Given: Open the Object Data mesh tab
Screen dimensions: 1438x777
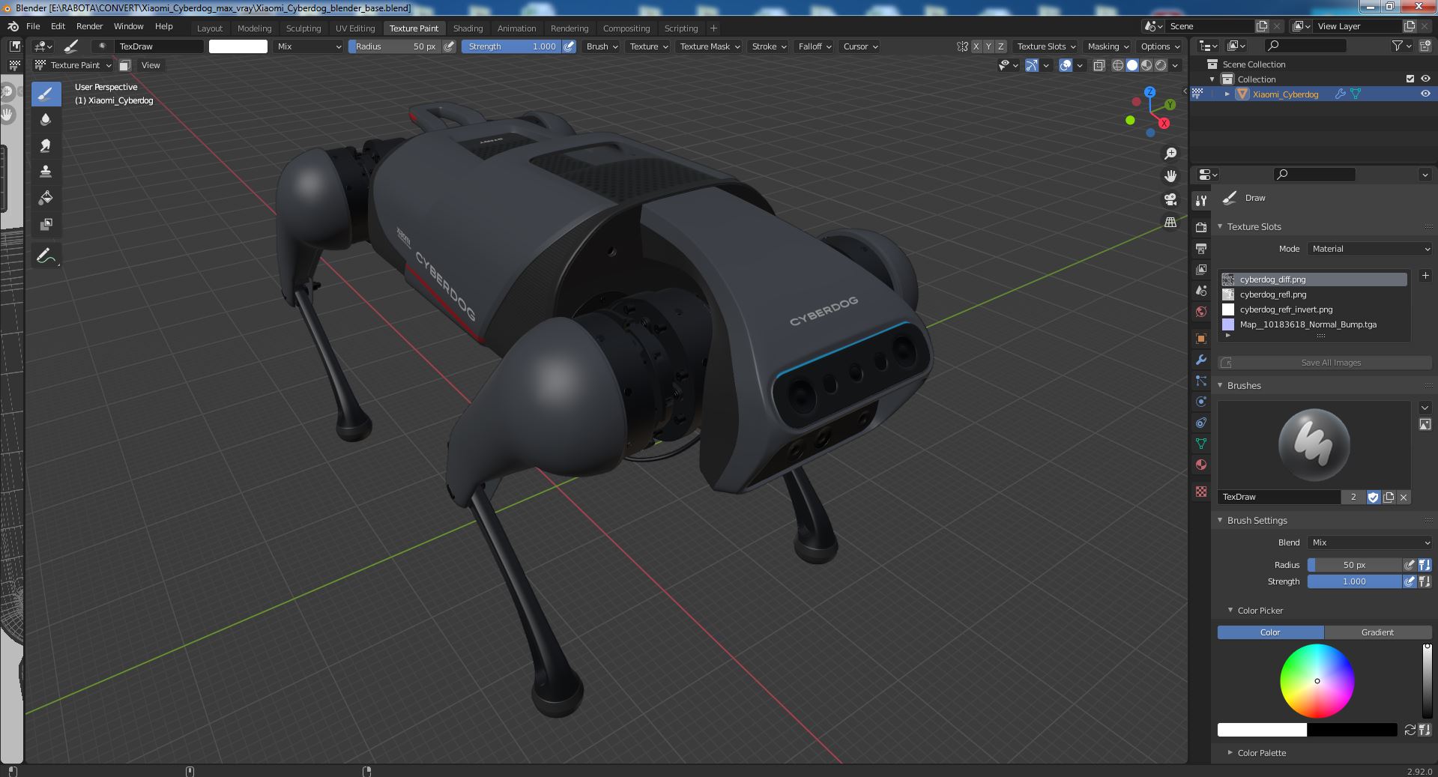Looking at the screenshot, I should point(1201,444).
